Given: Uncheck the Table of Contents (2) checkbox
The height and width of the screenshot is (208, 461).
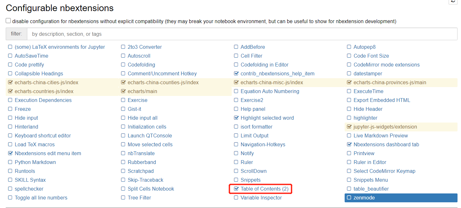Looking at the screenshot, I should coord(236,189).
